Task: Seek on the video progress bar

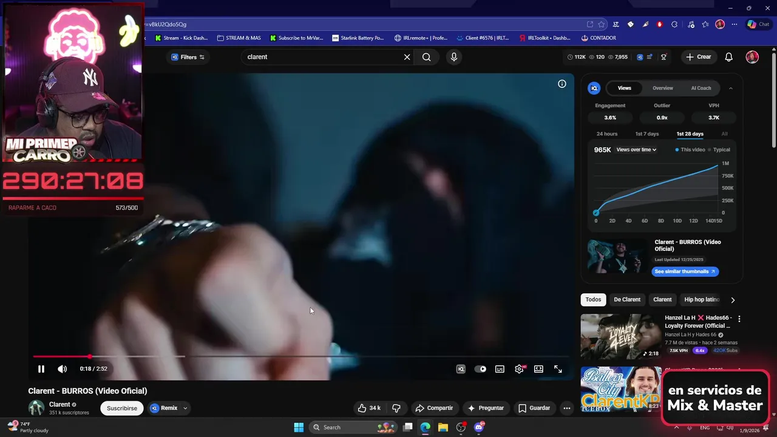Action: coord(300,356)
